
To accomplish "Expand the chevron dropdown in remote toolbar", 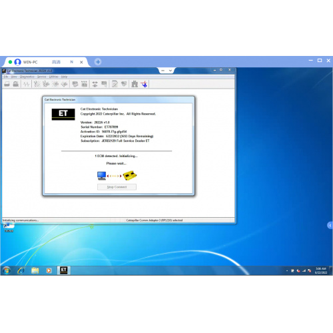I will pyautogui.click(x=170, y=71).
